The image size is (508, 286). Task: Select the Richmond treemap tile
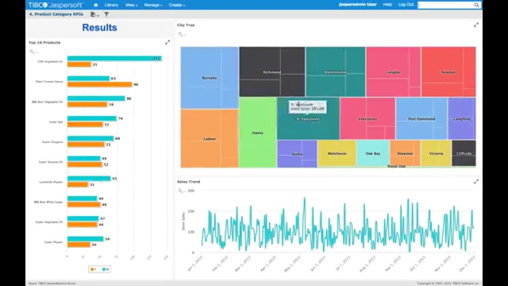click(272, 72)
